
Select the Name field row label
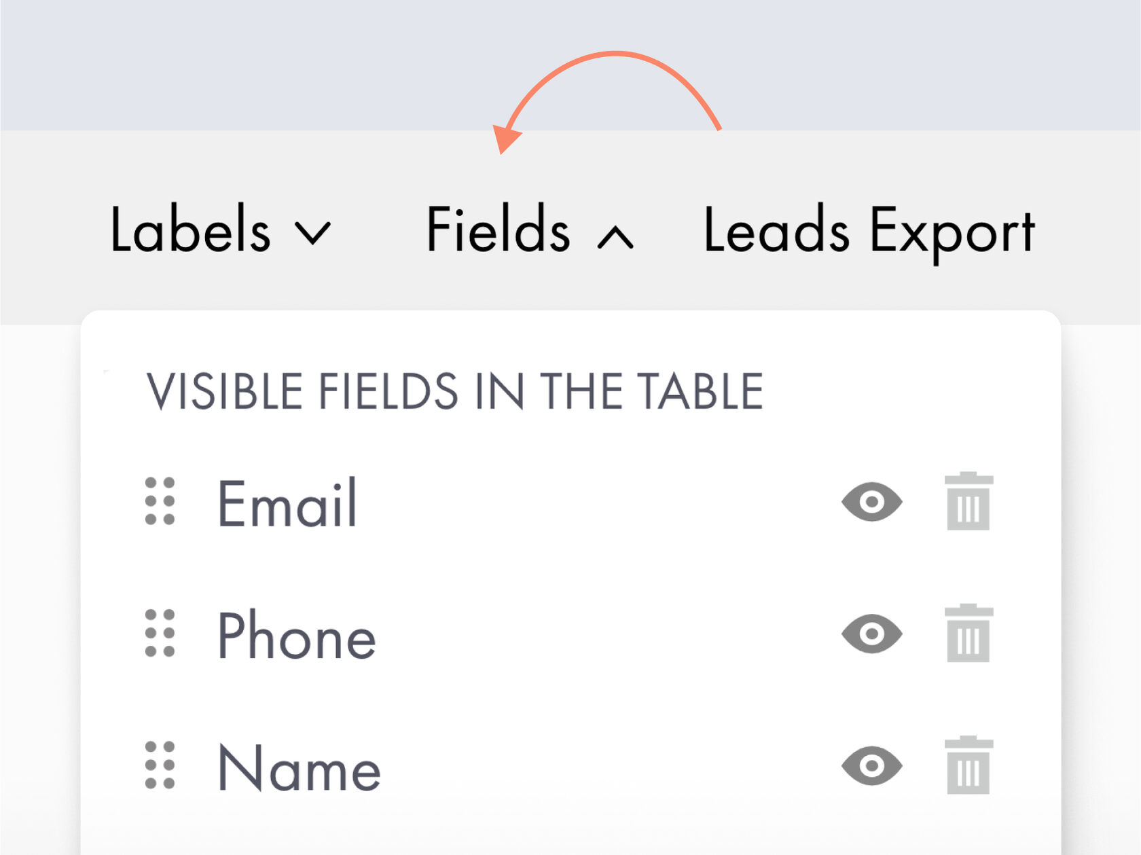click(x=299, y=768)
